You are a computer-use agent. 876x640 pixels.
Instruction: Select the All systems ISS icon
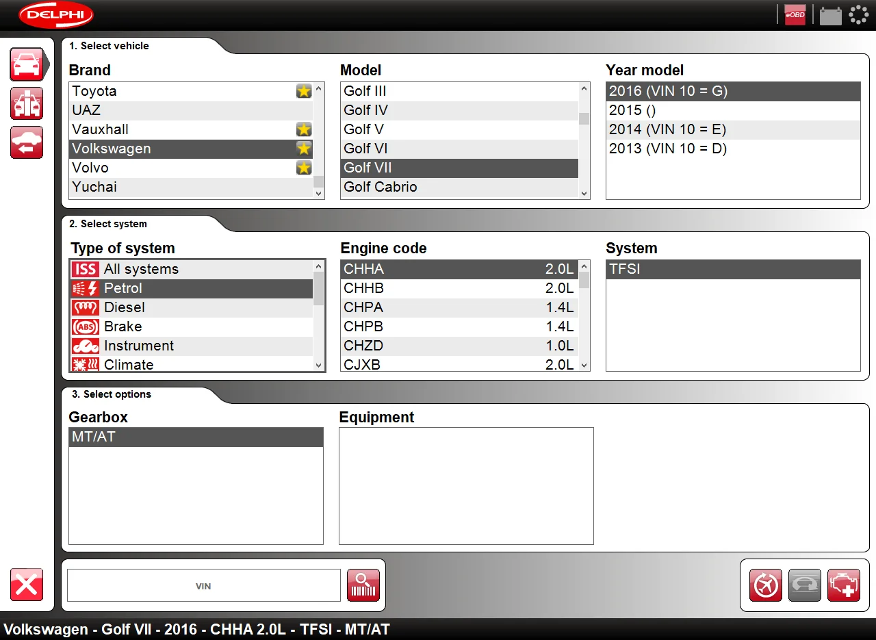tap(85, 269)
